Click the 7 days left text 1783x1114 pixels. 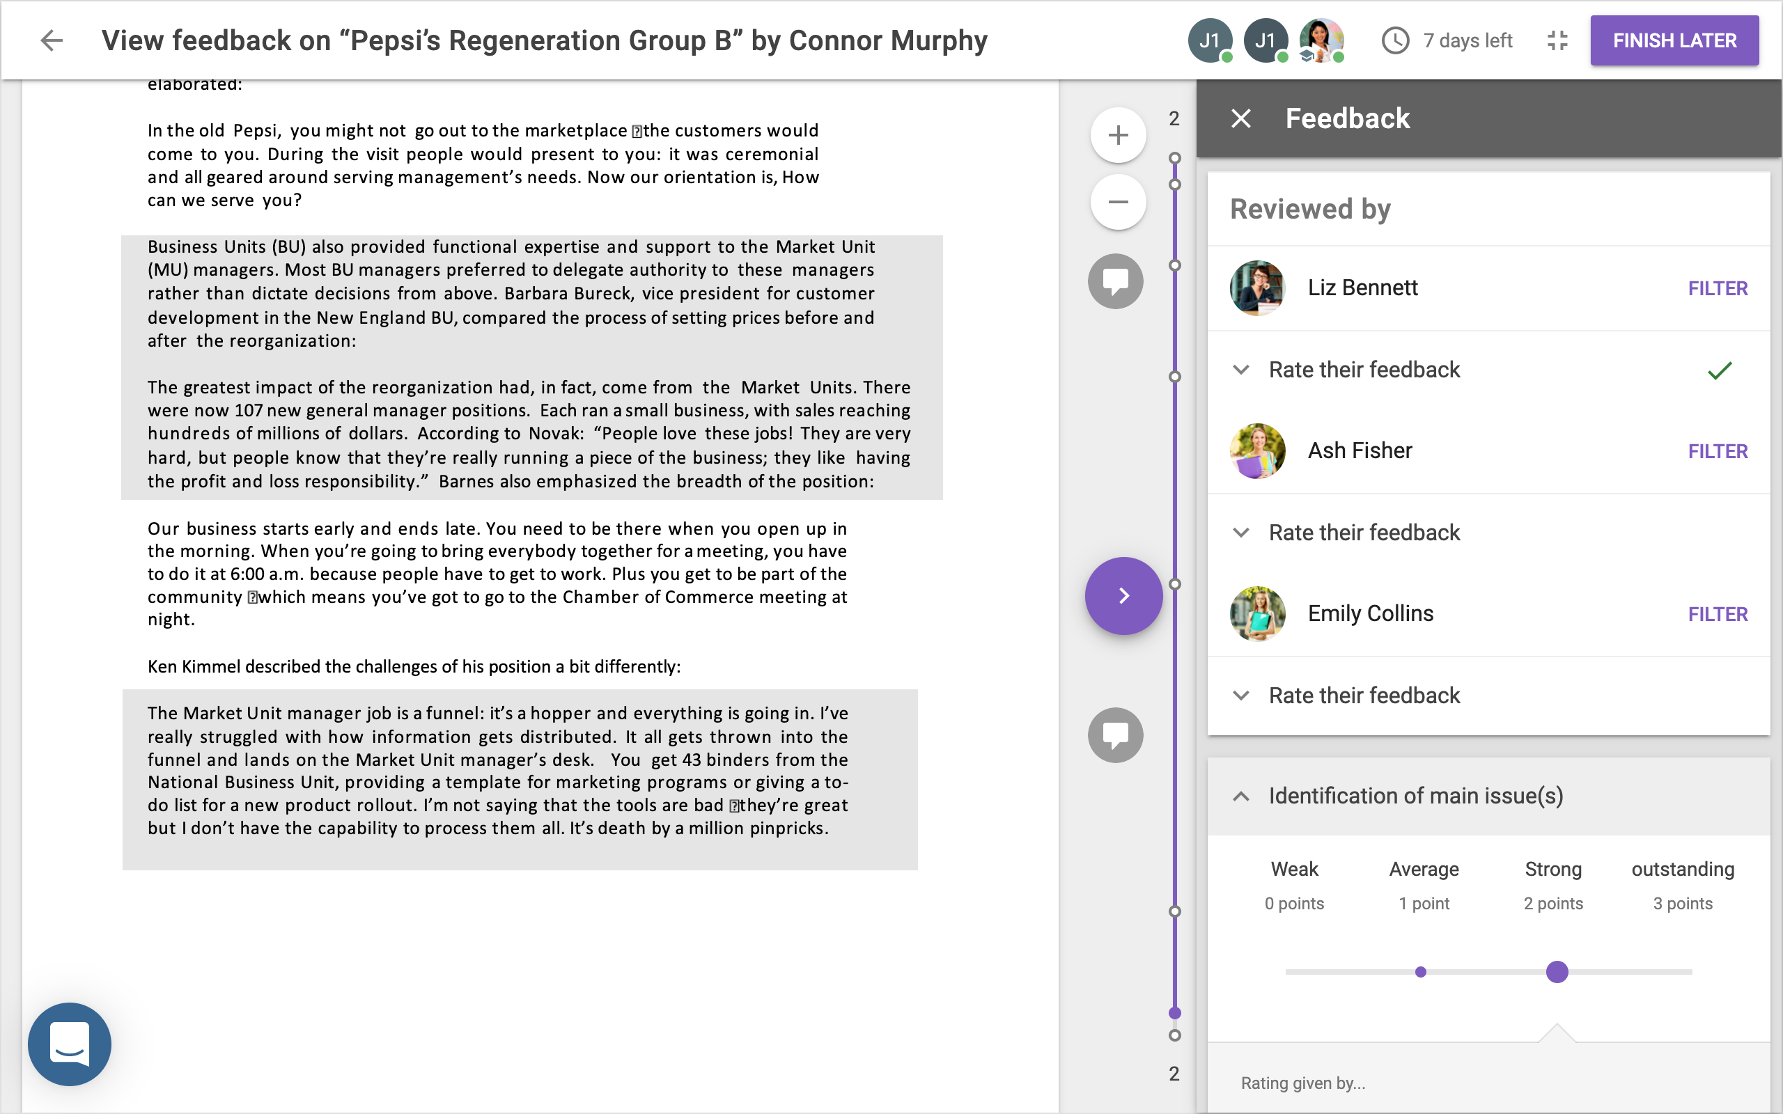coord(1467,40)
